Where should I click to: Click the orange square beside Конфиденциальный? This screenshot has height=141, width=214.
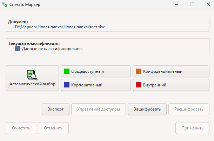pos(139,71)
